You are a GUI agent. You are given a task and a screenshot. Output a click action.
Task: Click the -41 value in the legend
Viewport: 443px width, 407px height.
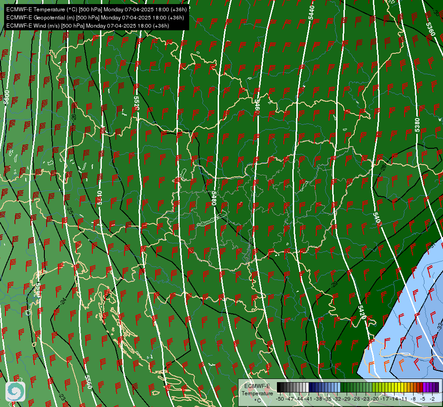[x=308, y=399]
